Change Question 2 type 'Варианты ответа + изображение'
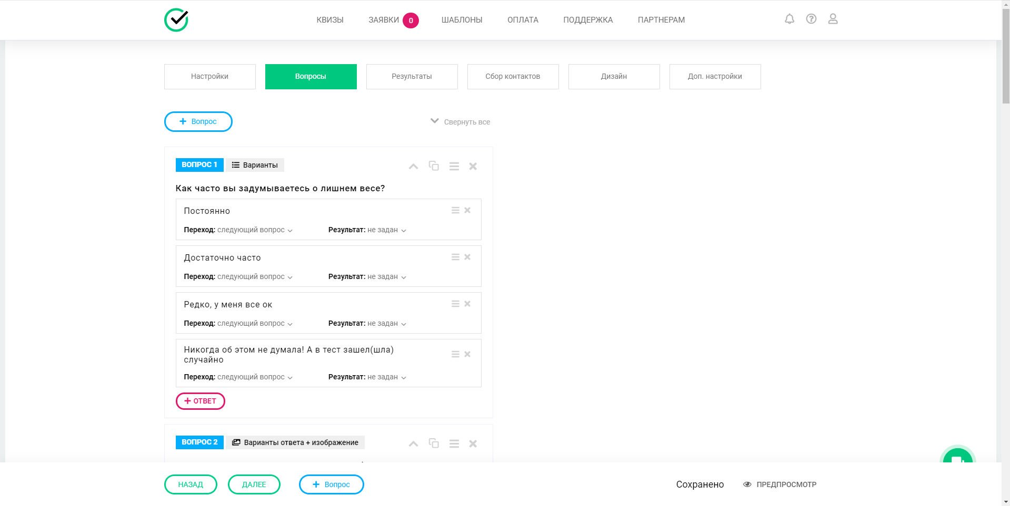 295,442
